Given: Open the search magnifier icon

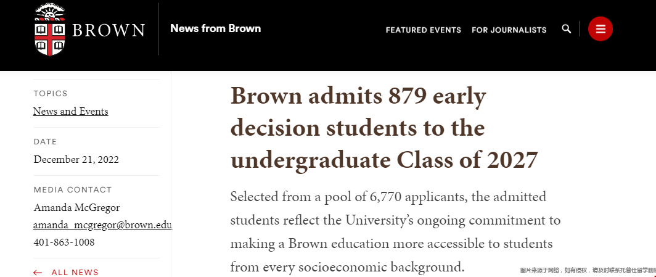Looking at the screenshot, I should pos(566,29).
